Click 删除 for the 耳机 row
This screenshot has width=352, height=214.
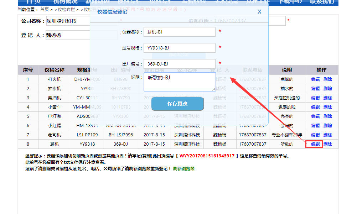click(x=328, y=144)
